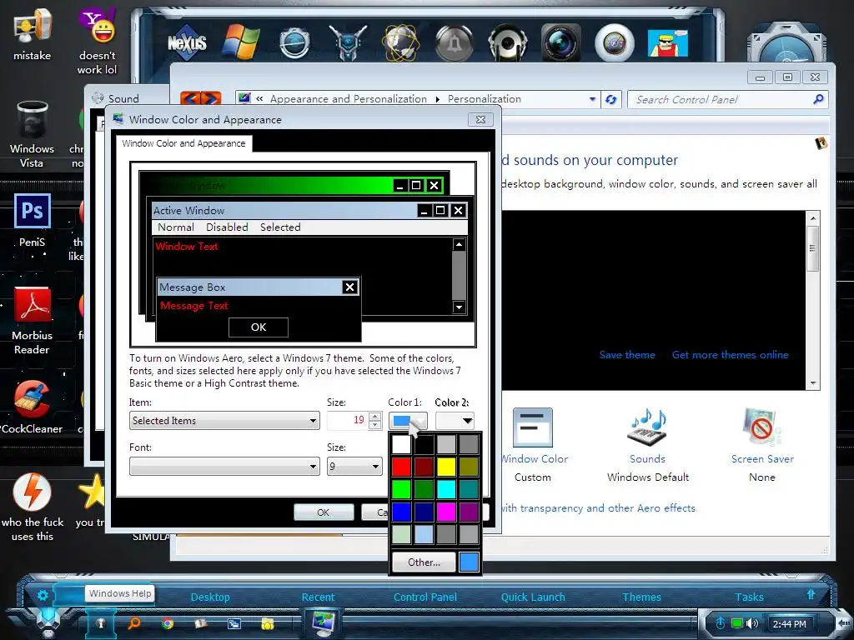
Task: Open the camera lens icon in the dock
Action: coord(560,42)
